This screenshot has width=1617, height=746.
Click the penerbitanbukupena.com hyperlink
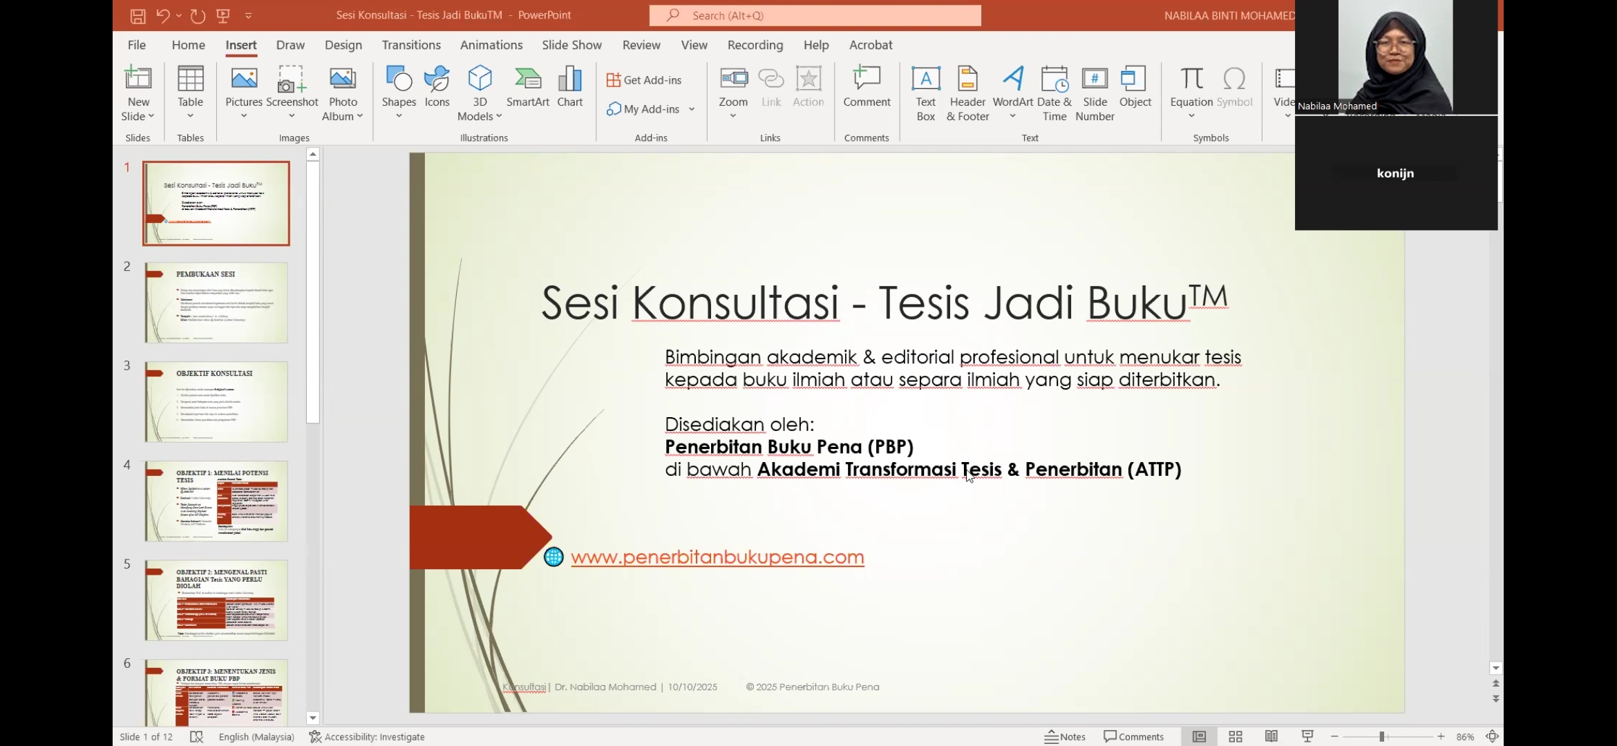[717, 557]
